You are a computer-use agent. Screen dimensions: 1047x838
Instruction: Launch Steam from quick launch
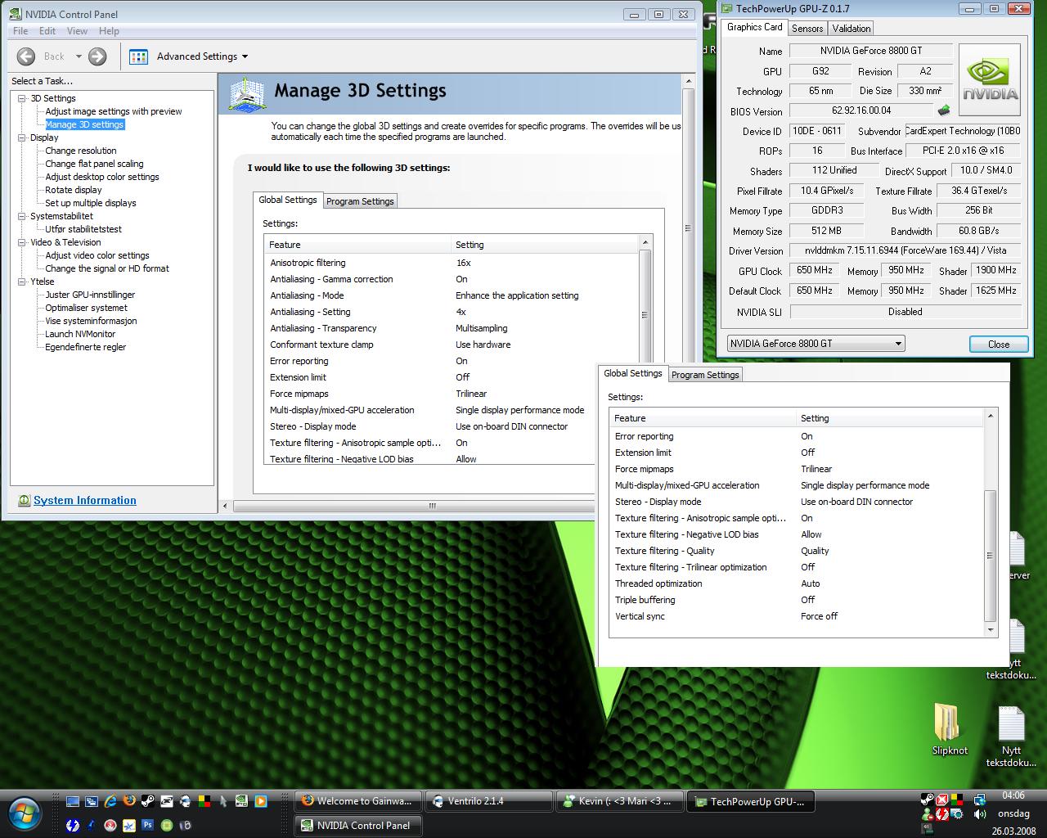pyautogui.click(x=147, y=801)
